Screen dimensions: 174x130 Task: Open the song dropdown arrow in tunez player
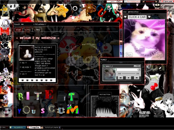(x=140, y=70)
